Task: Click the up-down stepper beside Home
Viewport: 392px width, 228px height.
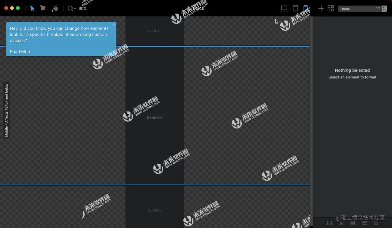Action: tap(384, 9)
